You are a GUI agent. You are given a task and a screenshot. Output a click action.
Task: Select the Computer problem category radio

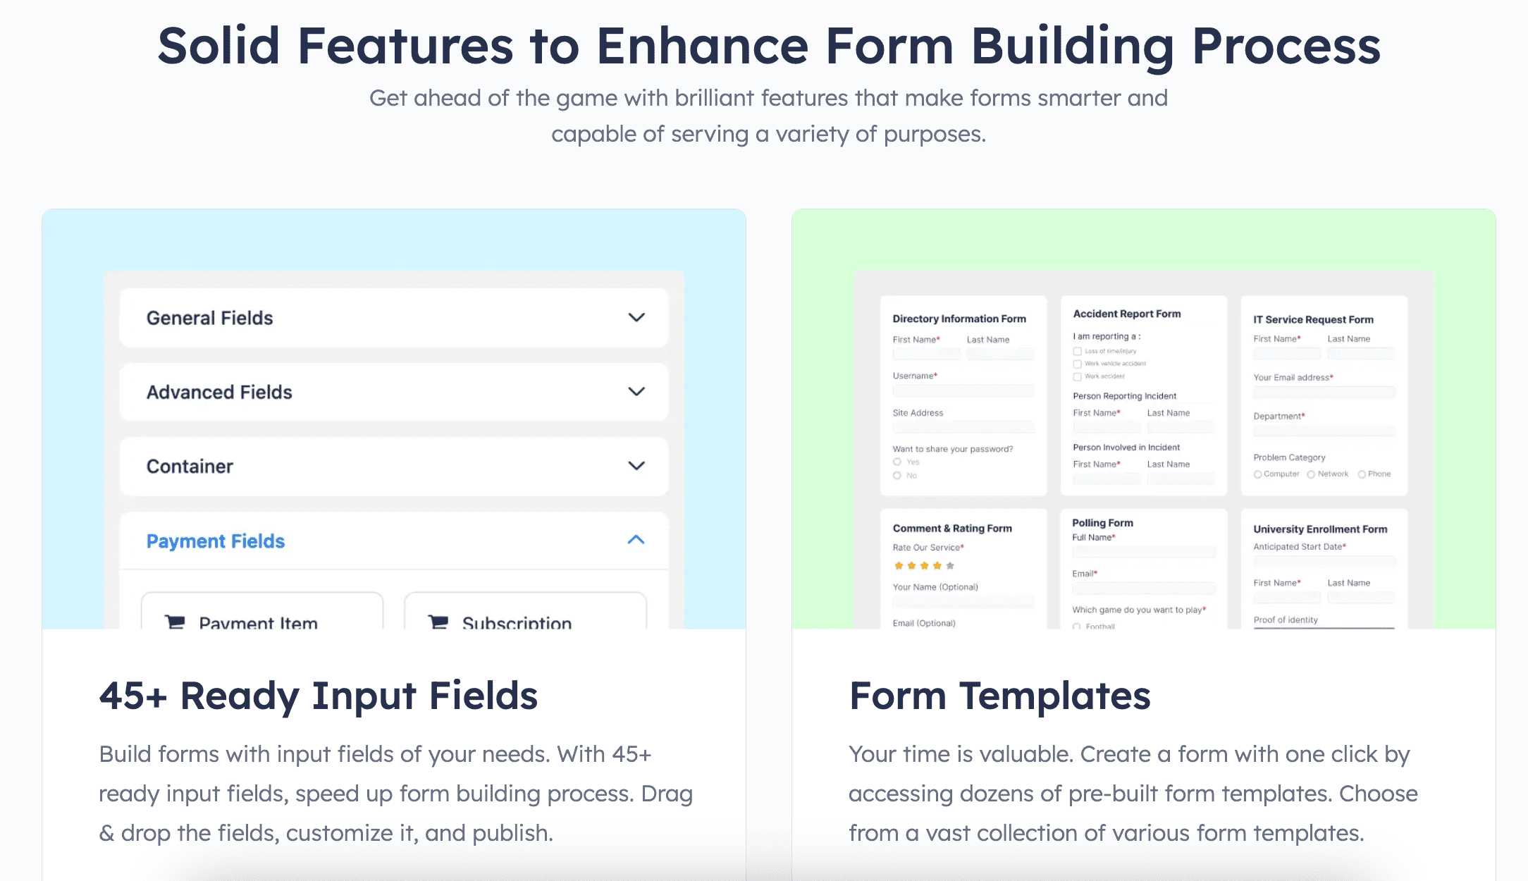[1257, 474]
